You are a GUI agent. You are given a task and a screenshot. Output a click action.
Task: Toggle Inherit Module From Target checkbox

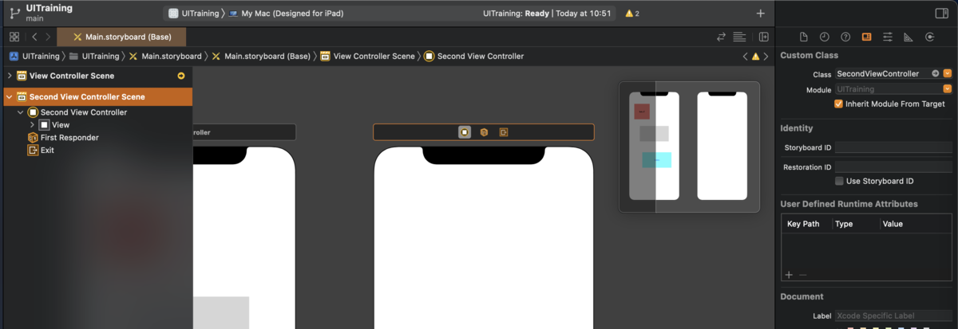(x=838, y=104)
